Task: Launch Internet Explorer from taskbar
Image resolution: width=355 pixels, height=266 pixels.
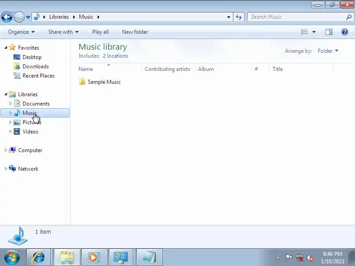Action: click(39, 257)
